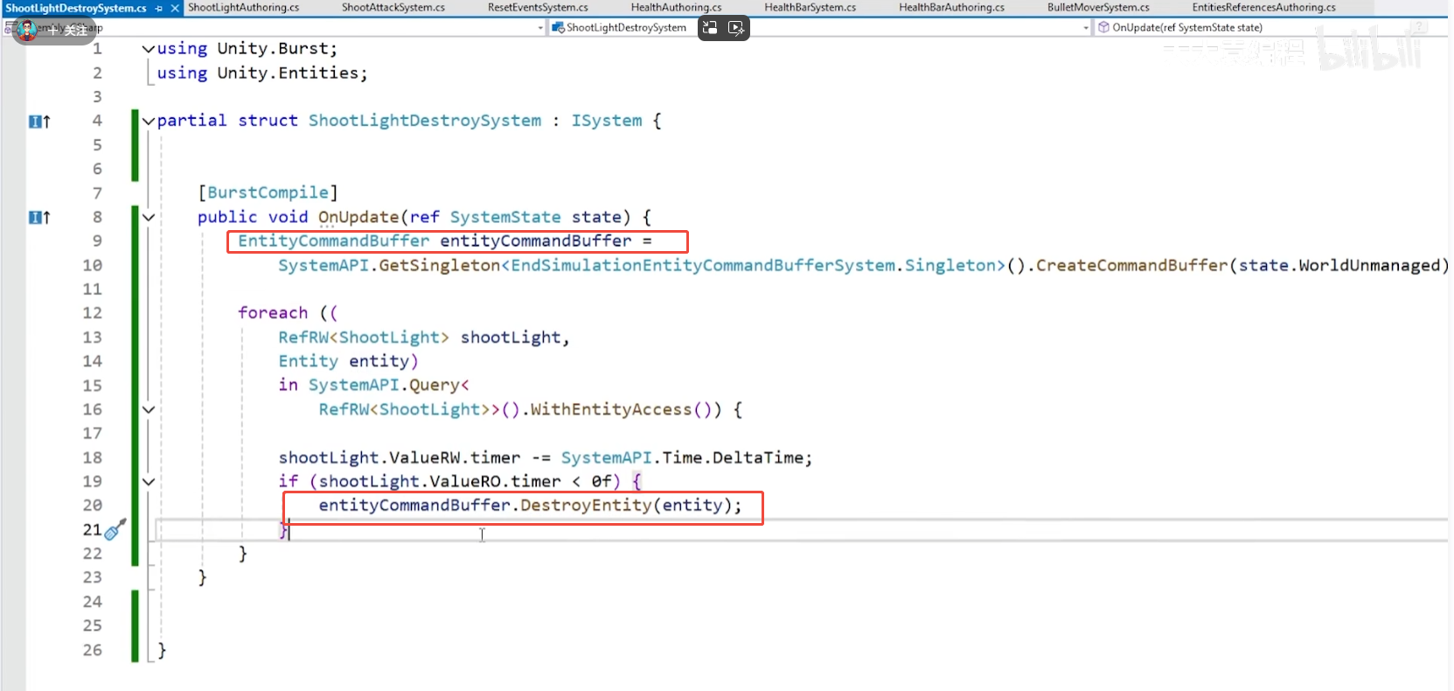The image size is (1454, 691).
Task: Click the interface implementation glyph on line 4
Action: pos(39,122)
